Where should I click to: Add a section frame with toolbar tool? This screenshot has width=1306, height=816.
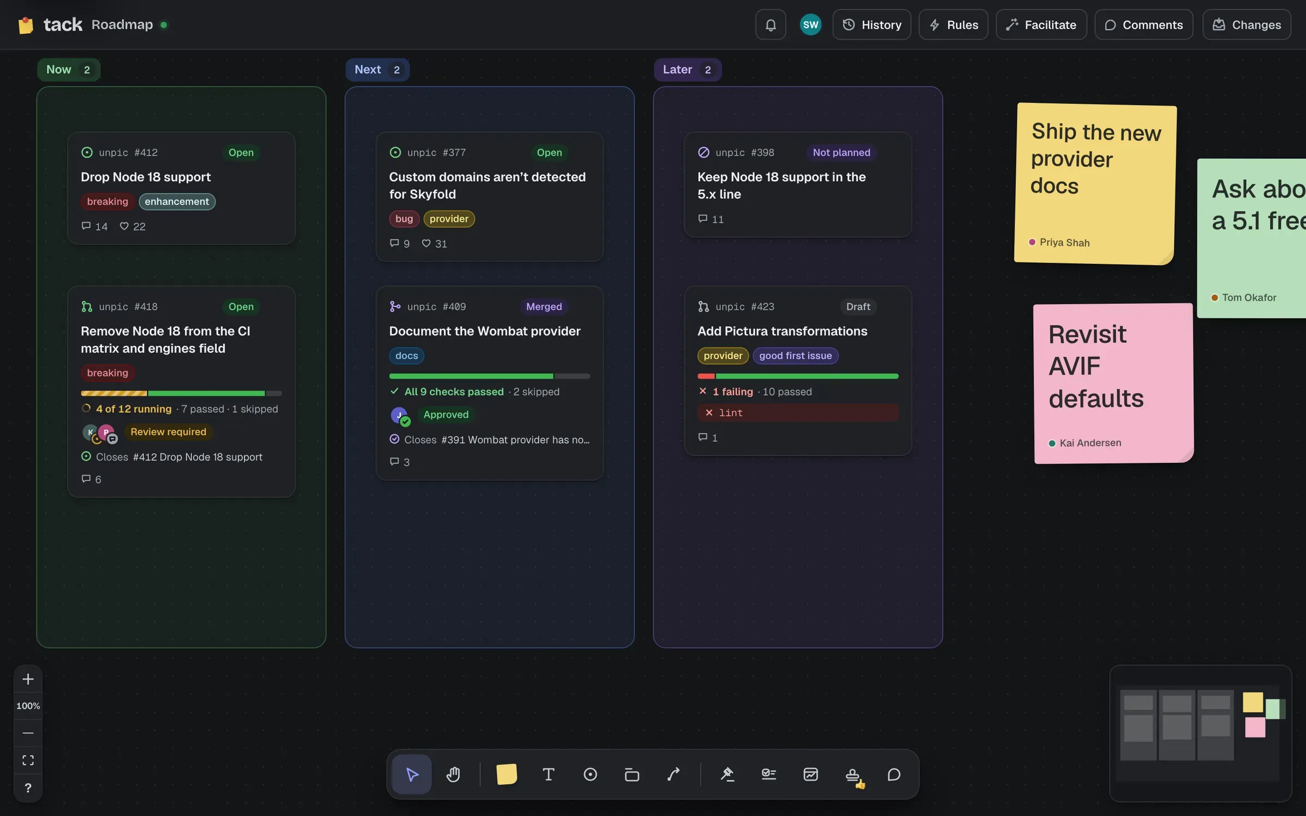pos(632,774)
